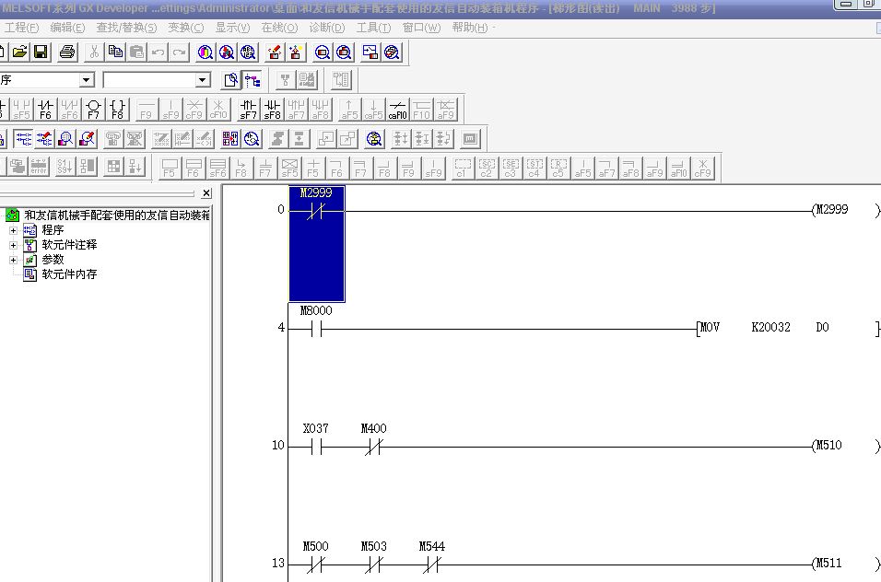The width and height of the screenshot is (881, 582).
Task: Insert coil using the F7 button
Action: (93, 111)
